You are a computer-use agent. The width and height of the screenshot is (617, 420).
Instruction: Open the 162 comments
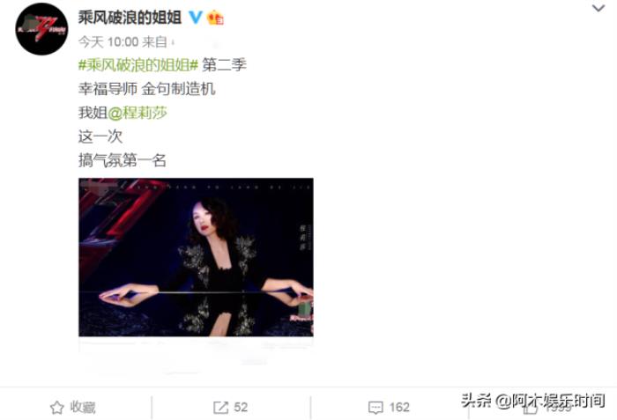pos(399,408)
